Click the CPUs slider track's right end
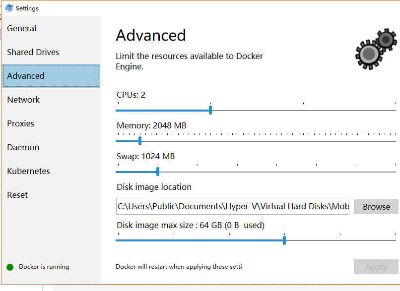This screenshot has width=400, height=291. 395,111
